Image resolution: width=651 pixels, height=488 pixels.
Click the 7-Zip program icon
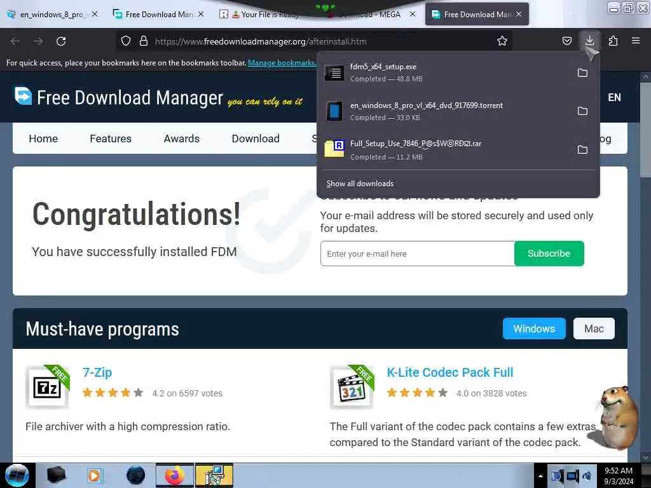tap(47, 388)
